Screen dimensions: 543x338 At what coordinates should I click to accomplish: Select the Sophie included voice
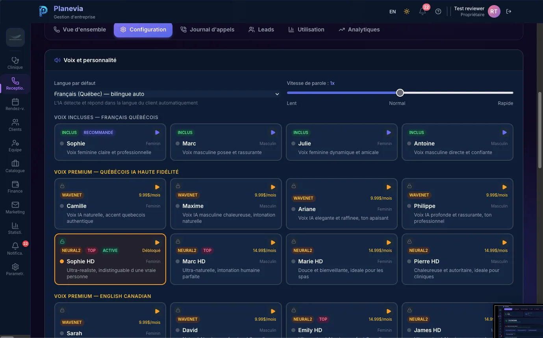(x=110, y=142)
